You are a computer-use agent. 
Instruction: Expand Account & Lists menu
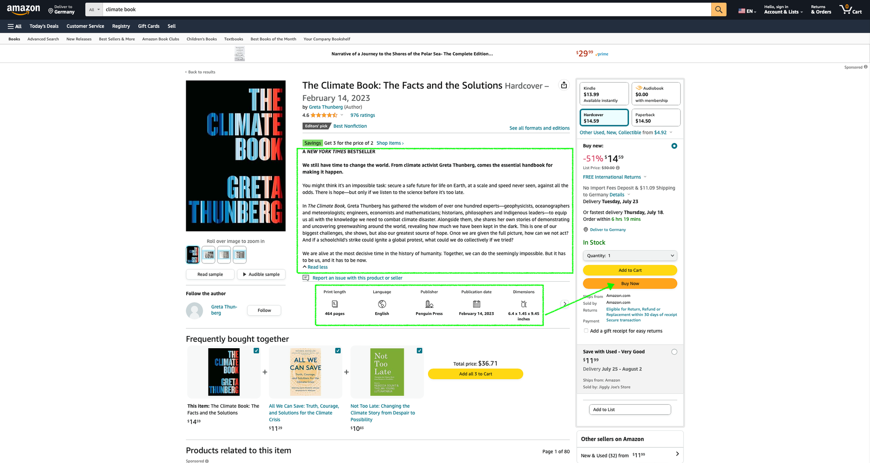coord(783,10)
